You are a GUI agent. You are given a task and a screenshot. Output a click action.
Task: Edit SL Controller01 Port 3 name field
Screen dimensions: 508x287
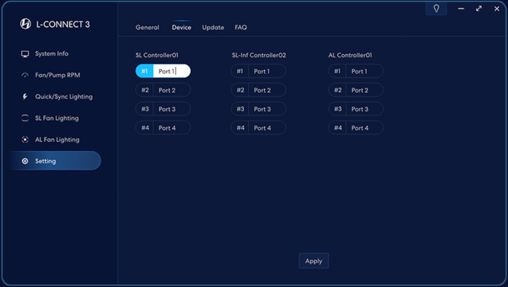click(x=171, y=109)
